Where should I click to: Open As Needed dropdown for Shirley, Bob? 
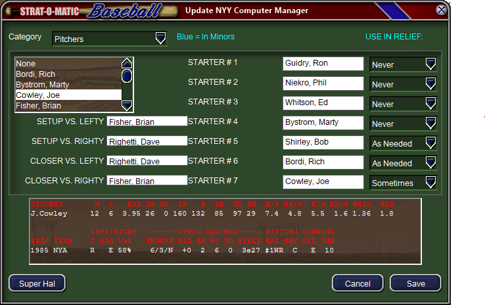click(x=404, y=143)
